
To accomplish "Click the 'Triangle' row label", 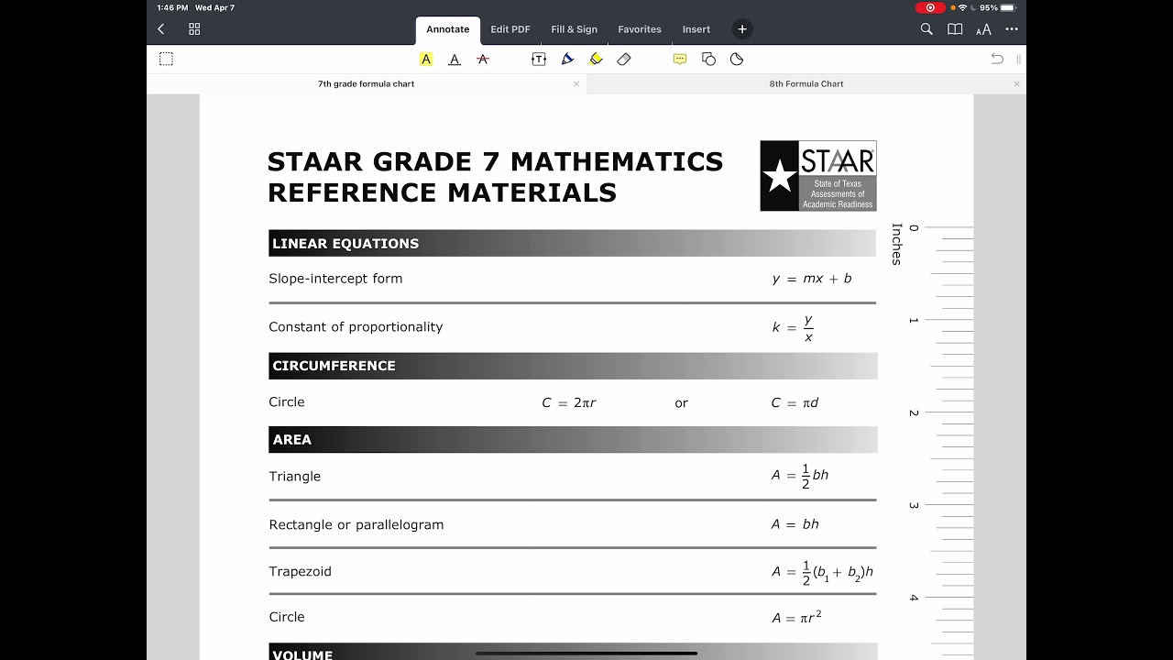I will tap(295, 477).
